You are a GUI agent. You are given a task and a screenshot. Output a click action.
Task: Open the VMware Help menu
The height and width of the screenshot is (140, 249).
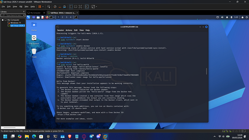33,7
